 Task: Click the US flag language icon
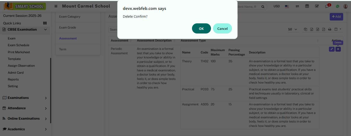click(287, 6)
